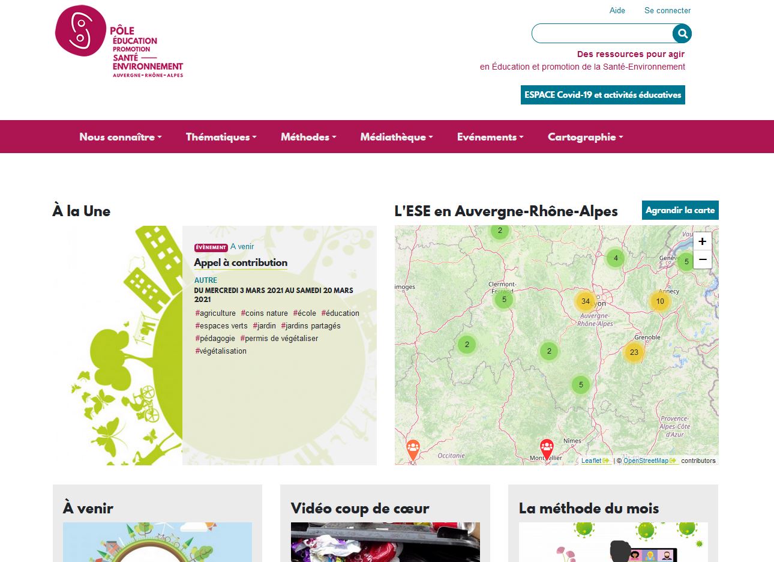Expand the Médiathèque menu
The image size is (774, 562).
[x=397, y=137]
